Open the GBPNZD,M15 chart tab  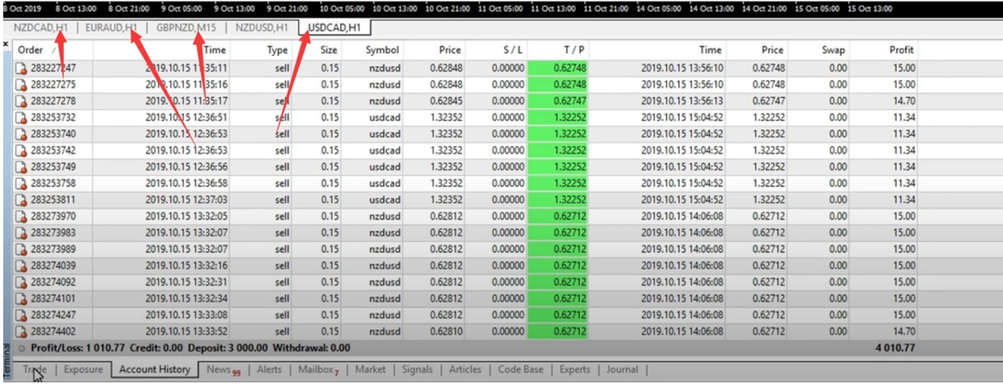[186, 28]
